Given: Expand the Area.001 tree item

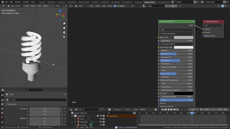Looking at the screenshot, I should point(75,122).
